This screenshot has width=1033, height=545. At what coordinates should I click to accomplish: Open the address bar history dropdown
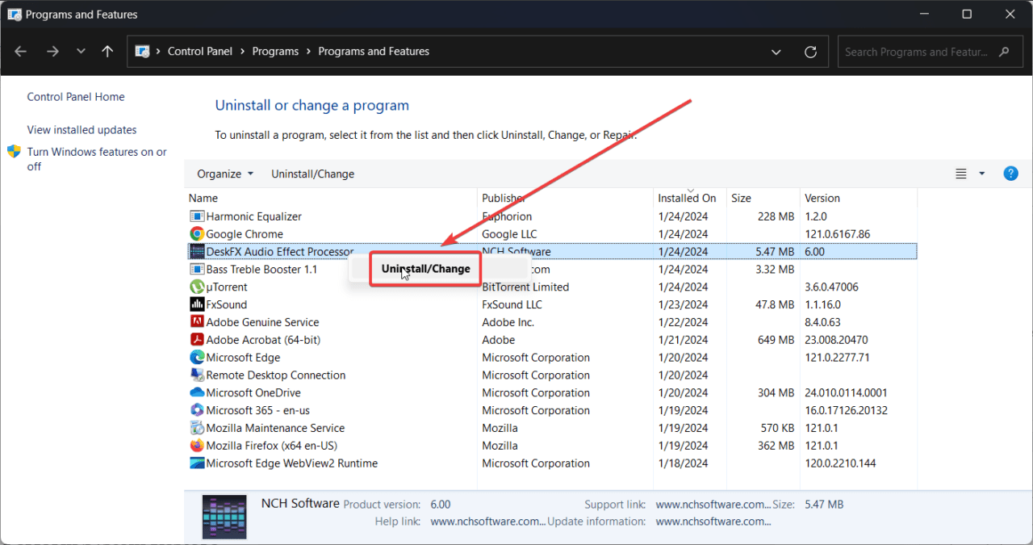click(x=776, y=52)
